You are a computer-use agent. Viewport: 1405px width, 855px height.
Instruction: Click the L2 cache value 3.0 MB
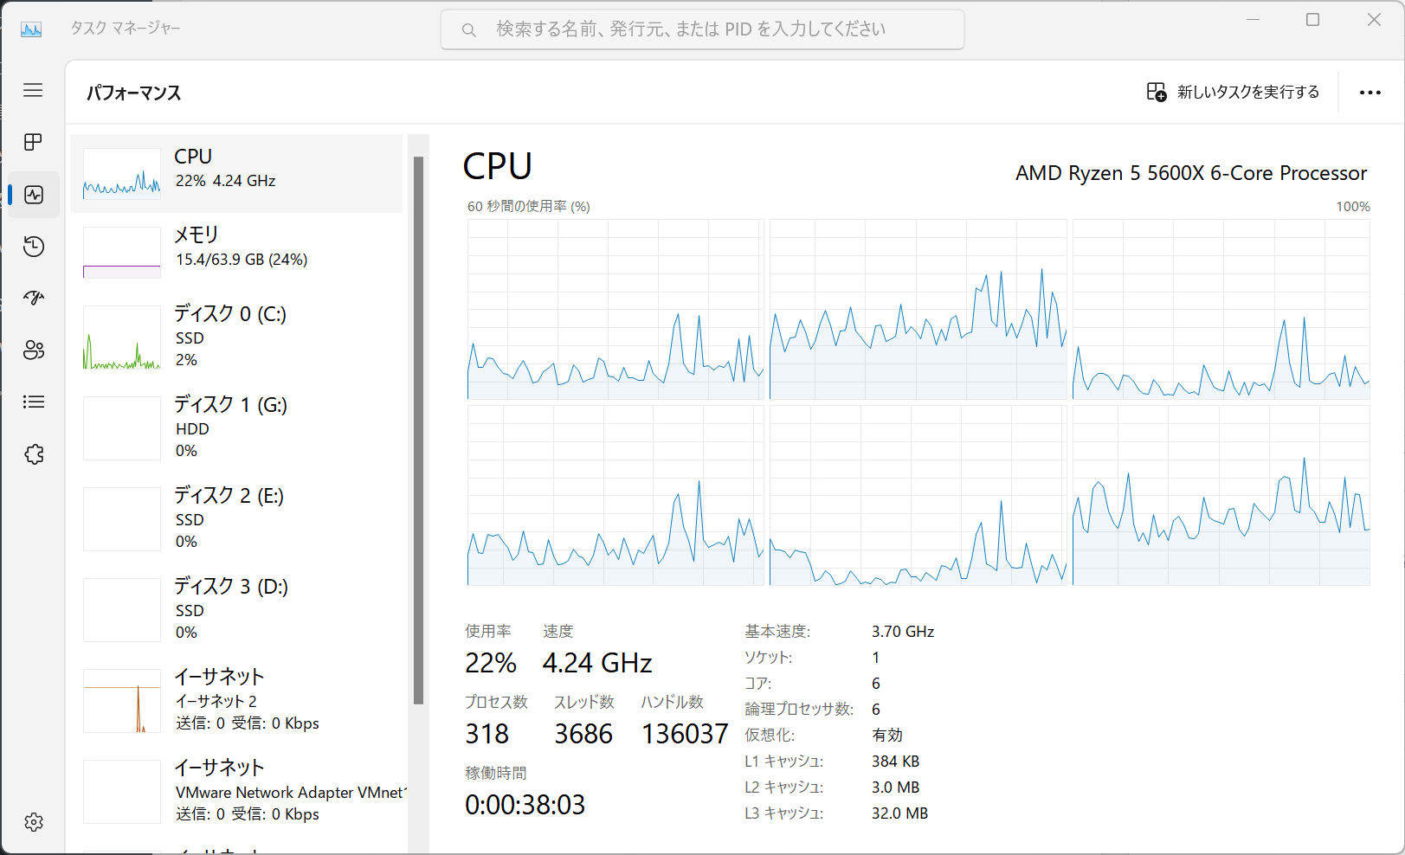(x=895, y=787)
